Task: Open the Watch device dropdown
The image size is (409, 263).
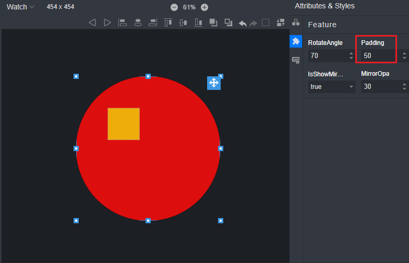Action: pos(21,7)
